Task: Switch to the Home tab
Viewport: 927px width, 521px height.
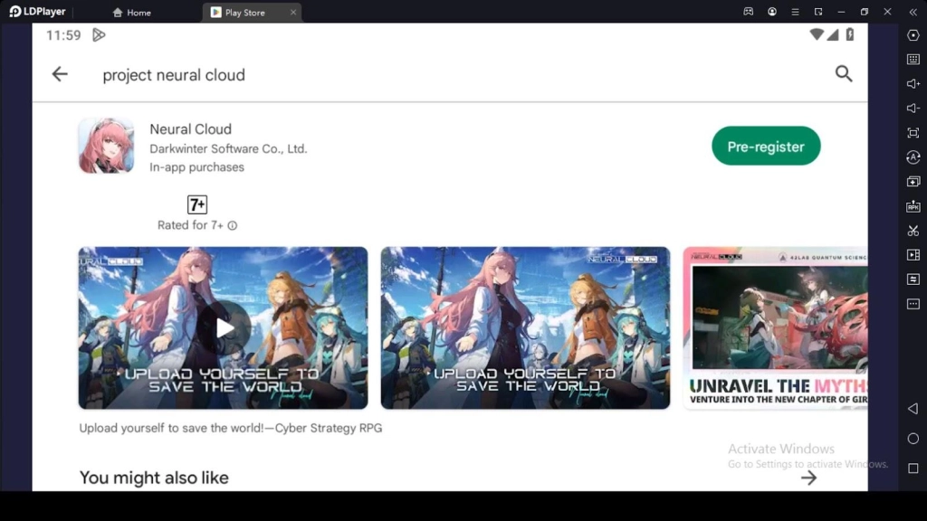Action: tap(132, 12)
